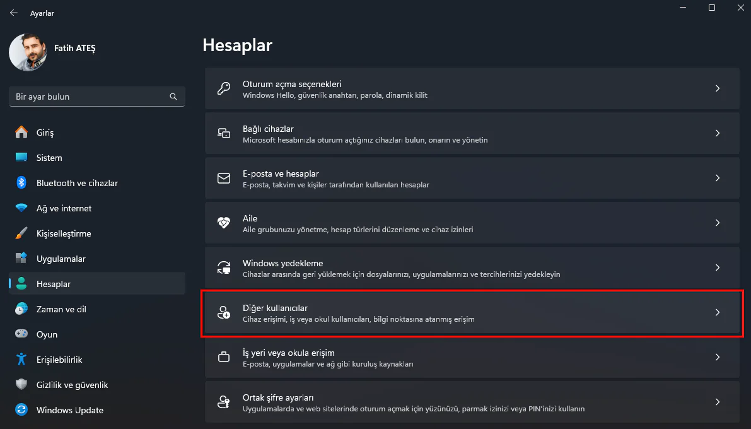This screenshot has height=429, width=751.
Task: Select the E-posta ve hesaplar envelope icon
Action: coord(224,178)
